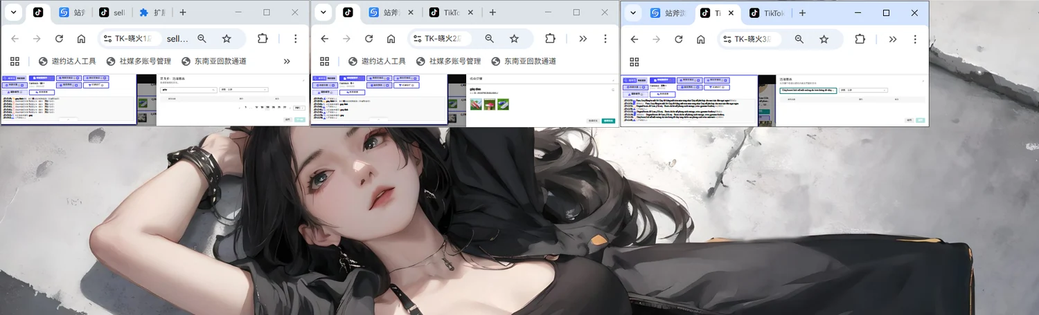The image size is (1039, 315).
Task: Go back in the TK-晓火3 window
Action: coord(634,39)
